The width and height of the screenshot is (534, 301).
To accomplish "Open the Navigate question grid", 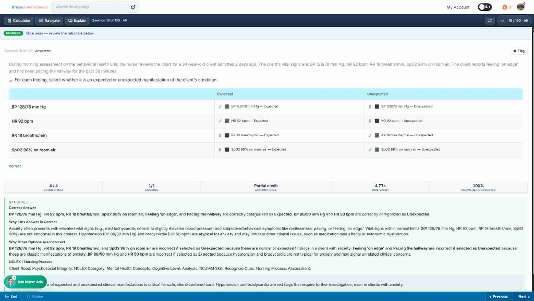I will click(x=49, y=20).
